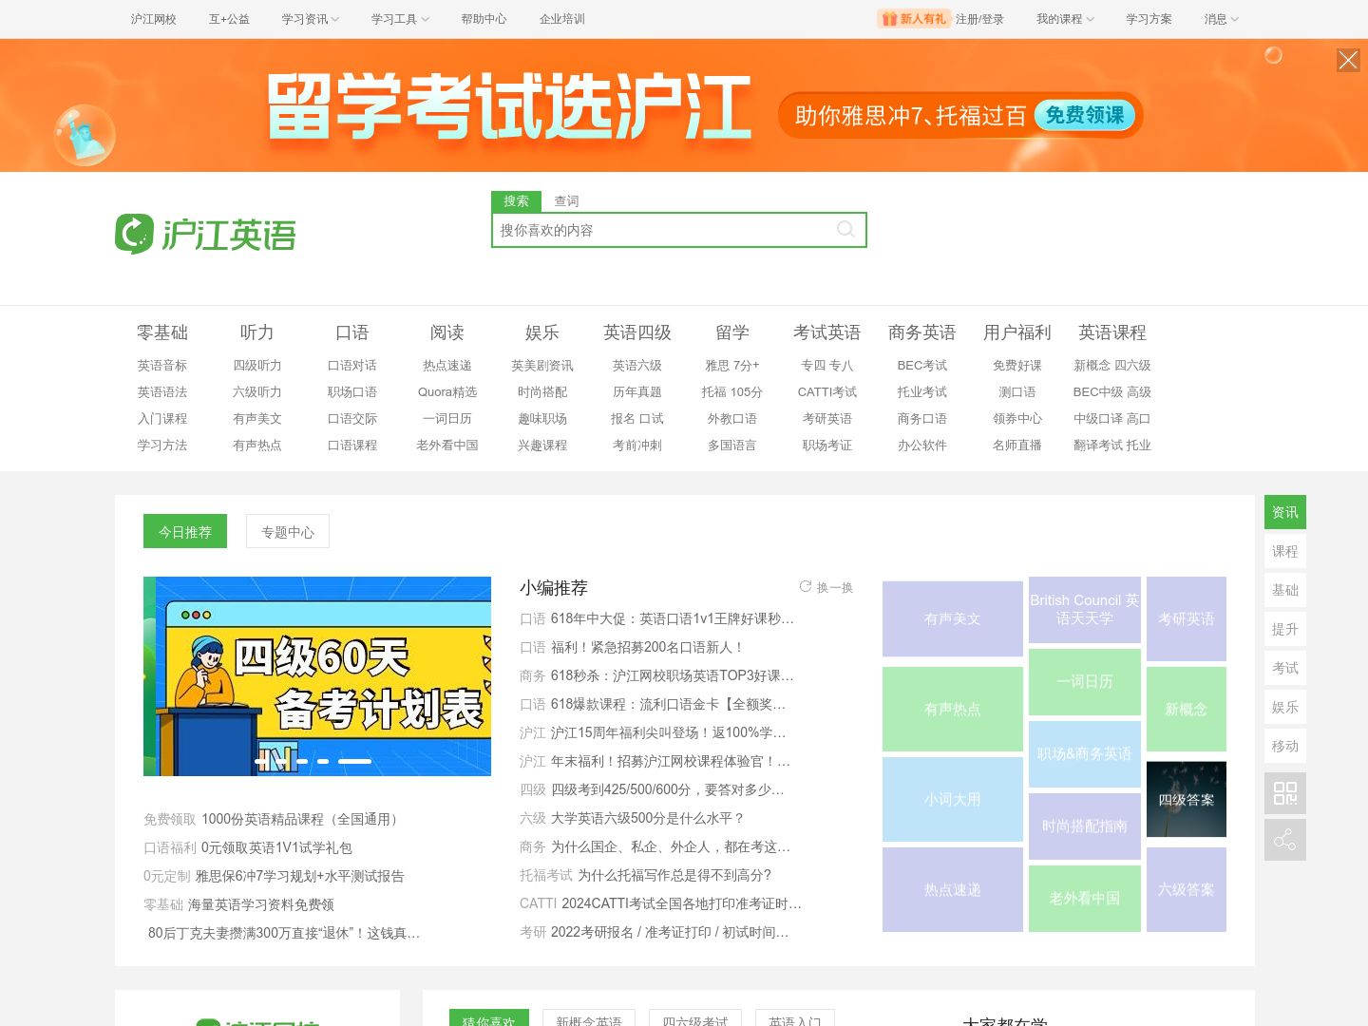Image resolution: width=1368 pixels, height=1026 pixels.
Task: Click the share icon in sidebar
Action: [x=1285, y=840]
